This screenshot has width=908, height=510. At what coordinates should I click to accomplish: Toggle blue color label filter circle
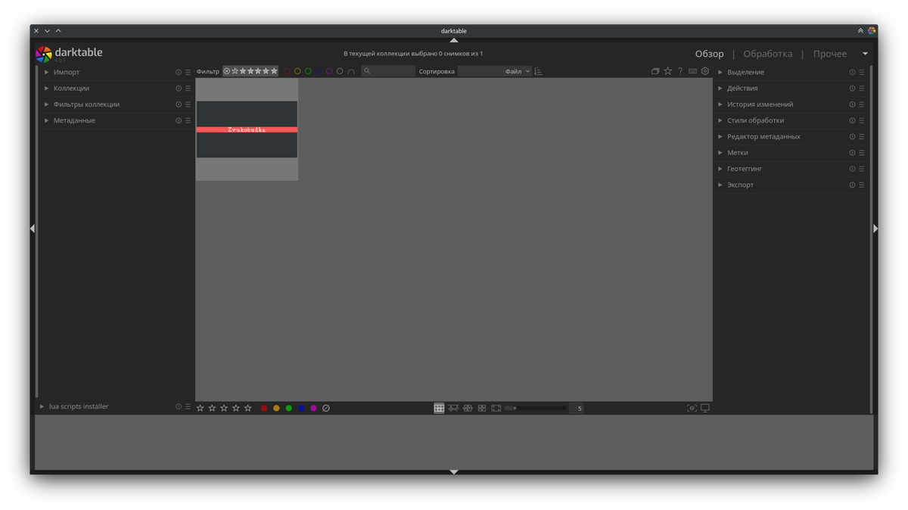(x=319, y=71)
